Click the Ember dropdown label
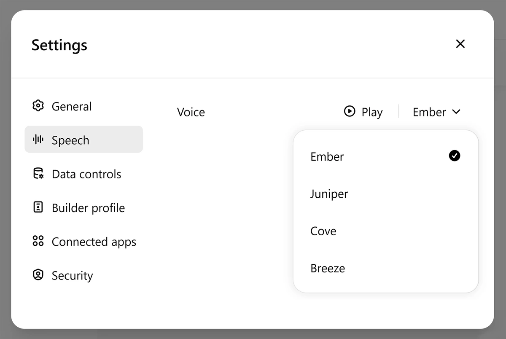Viewport: 506px width, 339px height. (429, 112)
